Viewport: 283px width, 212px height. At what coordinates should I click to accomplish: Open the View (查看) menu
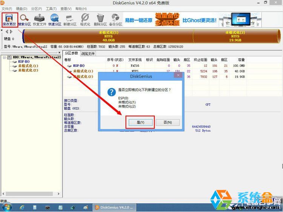click(x=66, y=9)
